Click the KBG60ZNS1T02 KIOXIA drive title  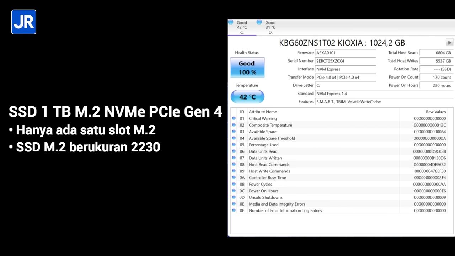(341, 43)
